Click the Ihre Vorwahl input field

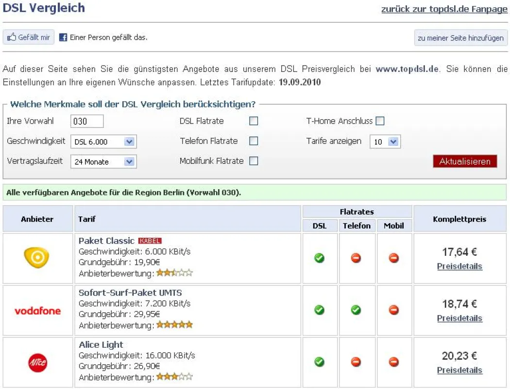pyautogui.click(x=87, y=122)
